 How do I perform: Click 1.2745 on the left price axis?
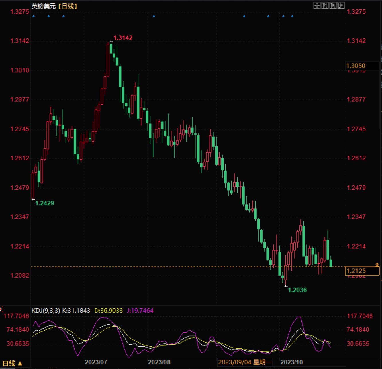tap(20, 129)
